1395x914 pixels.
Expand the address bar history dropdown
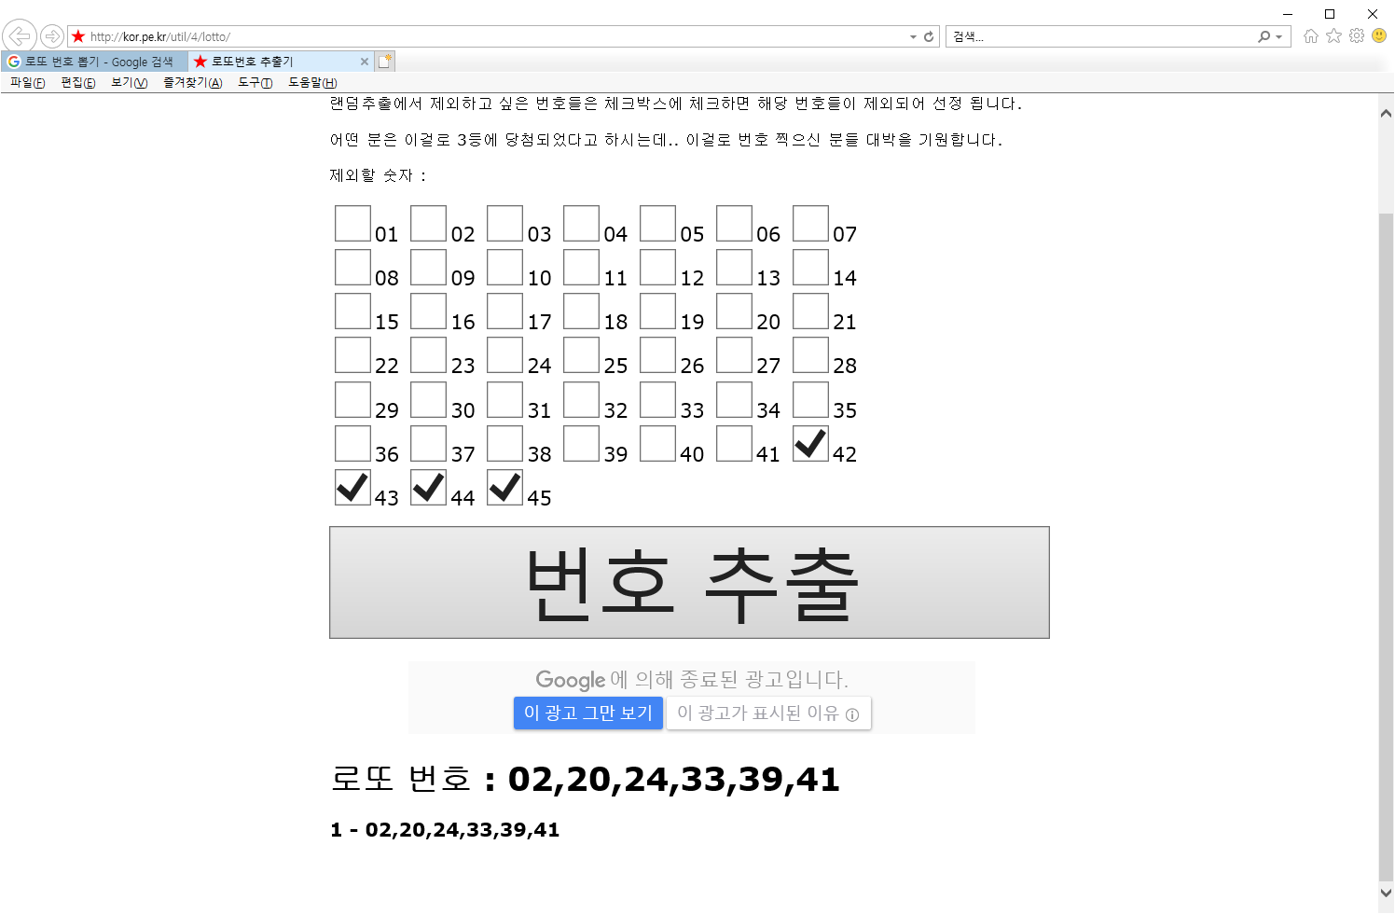[x=913, y=37]
